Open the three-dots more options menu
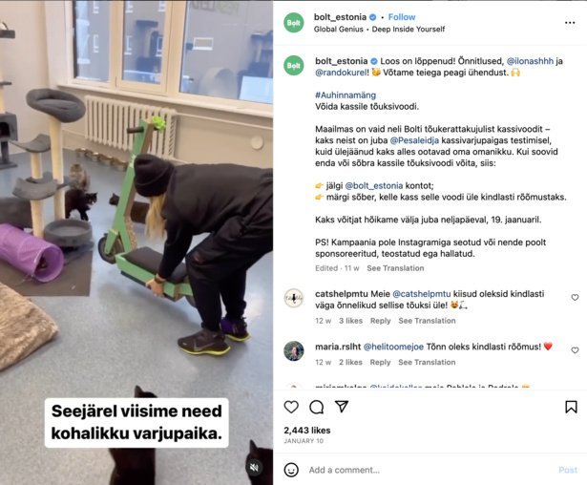587x485 pixels. pos(570,23)
